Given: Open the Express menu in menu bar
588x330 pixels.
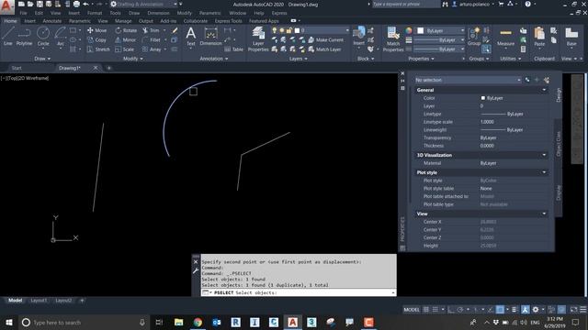Looking at the screenshot, I should [279, 13].
